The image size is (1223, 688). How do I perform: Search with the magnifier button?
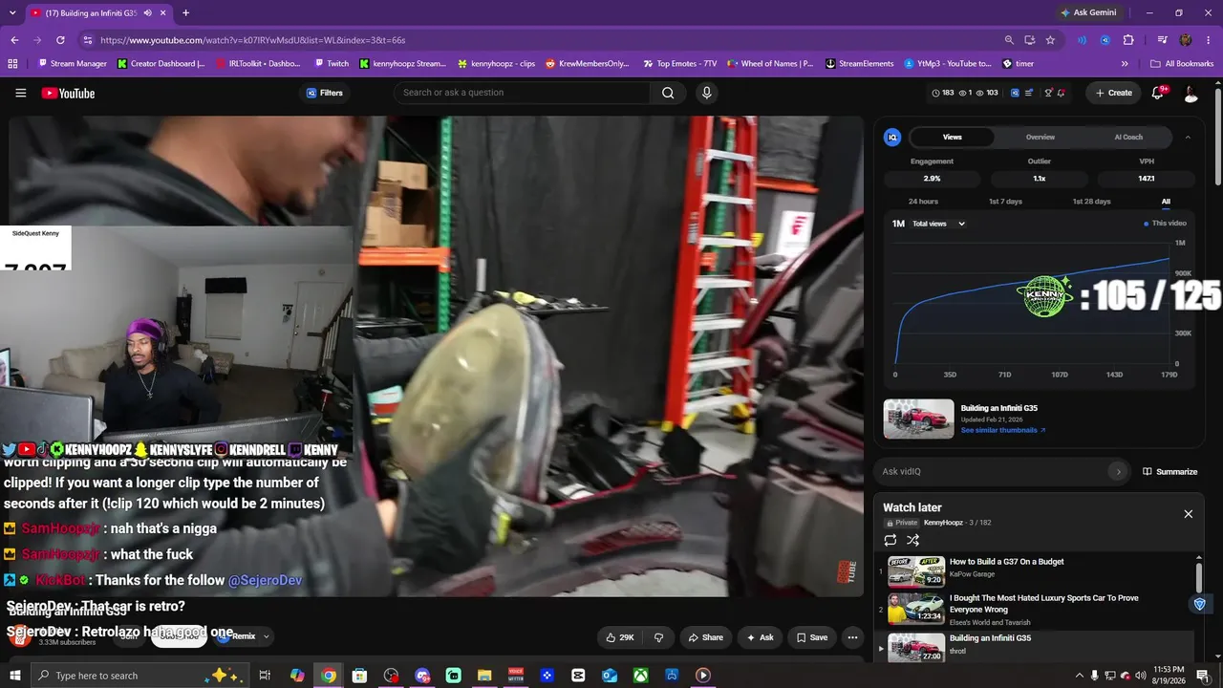click(x=668, y=93)
